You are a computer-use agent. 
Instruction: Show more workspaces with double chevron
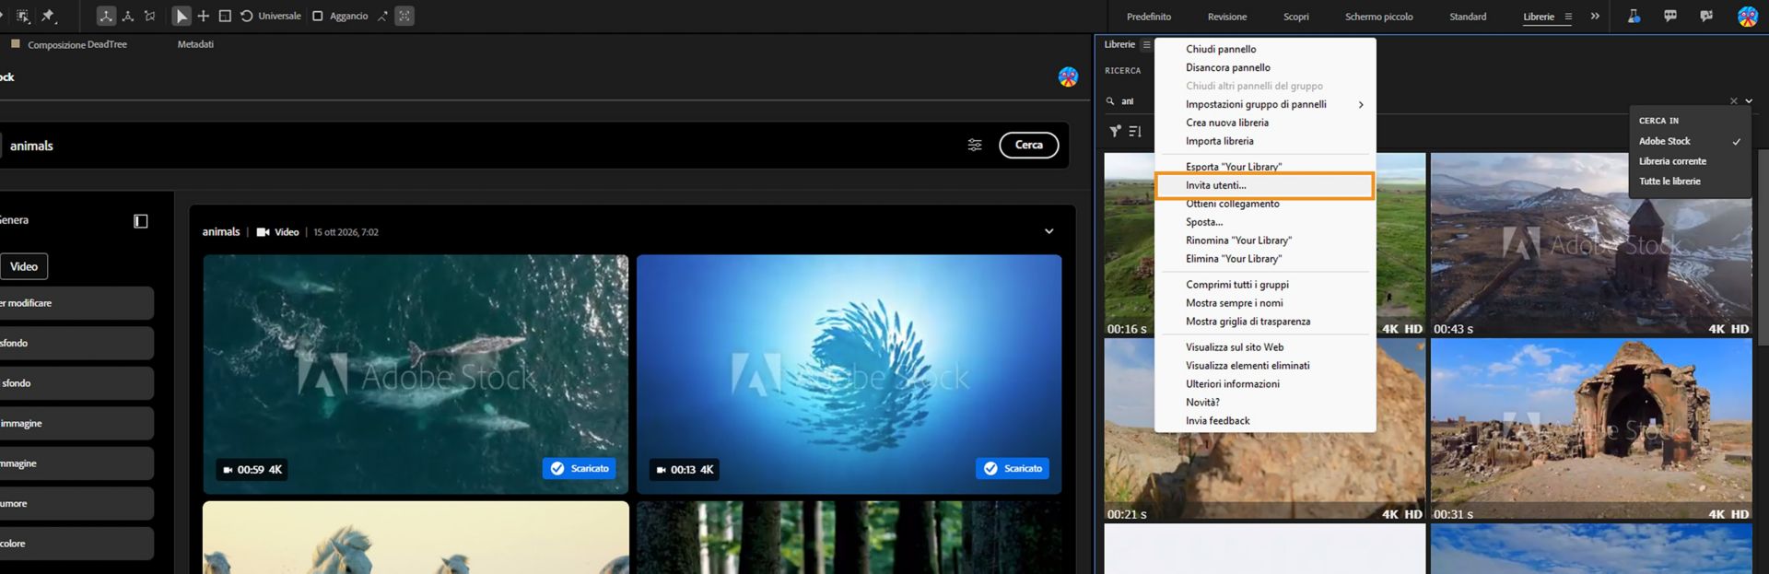point(1595,16)
